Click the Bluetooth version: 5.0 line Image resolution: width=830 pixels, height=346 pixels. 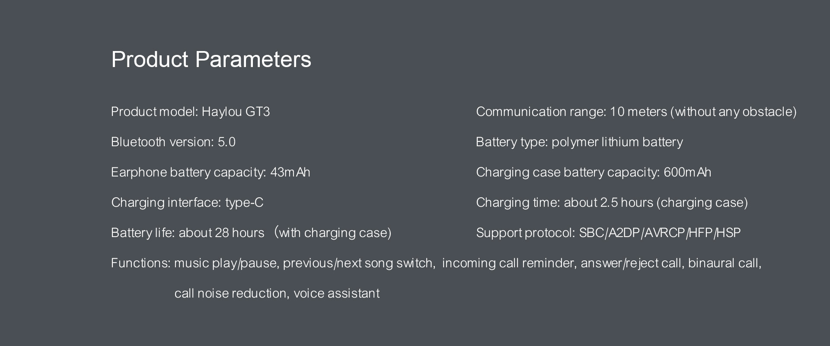173,142
